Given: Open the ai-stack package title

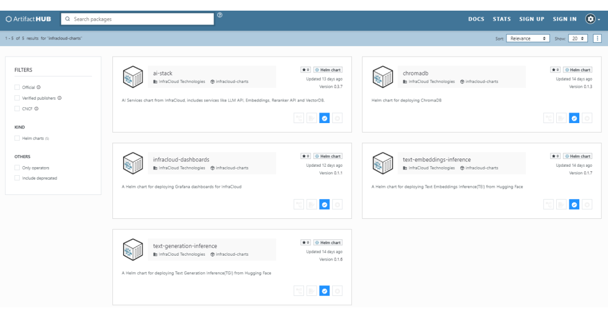Looking at the screenshot, I should pos(163,73).
